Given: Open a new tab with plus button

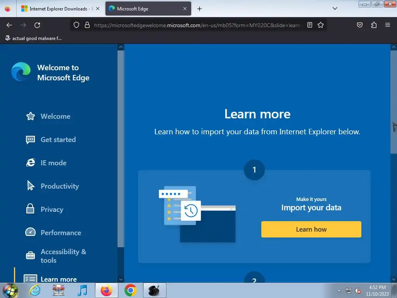Looking at the screenshot, I should coord(200,9).
